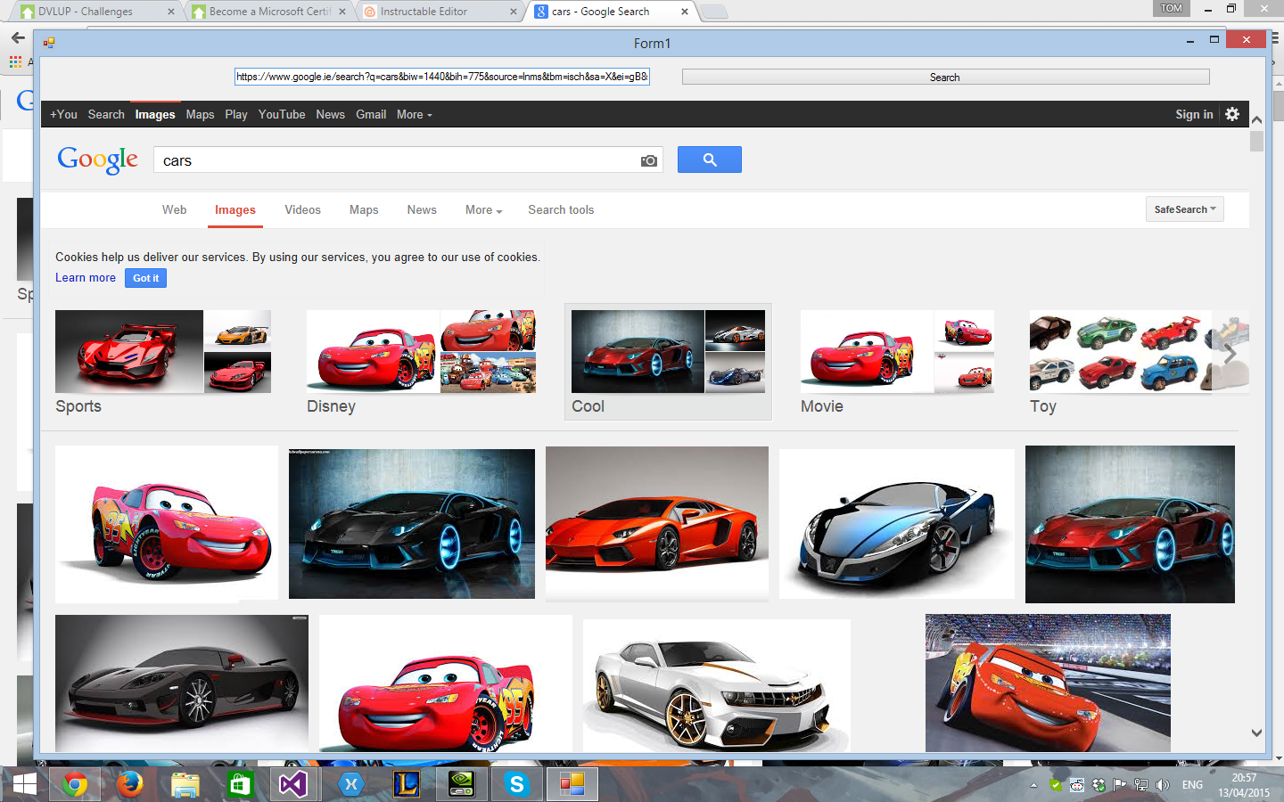Image resolution: width=1284 pixels, height=802 pixels.
Task: Click the Learn more link
Action: [86, 278]
